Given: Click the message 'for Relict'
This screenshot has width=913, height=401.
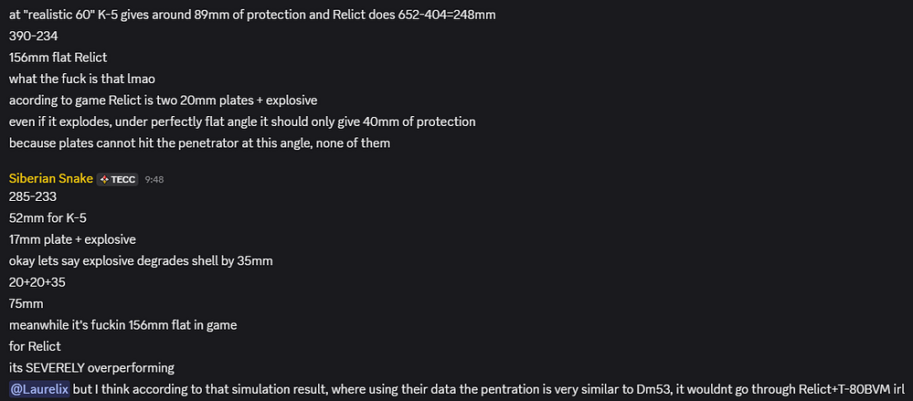Looking at the screenshot, I should (35, 346).
